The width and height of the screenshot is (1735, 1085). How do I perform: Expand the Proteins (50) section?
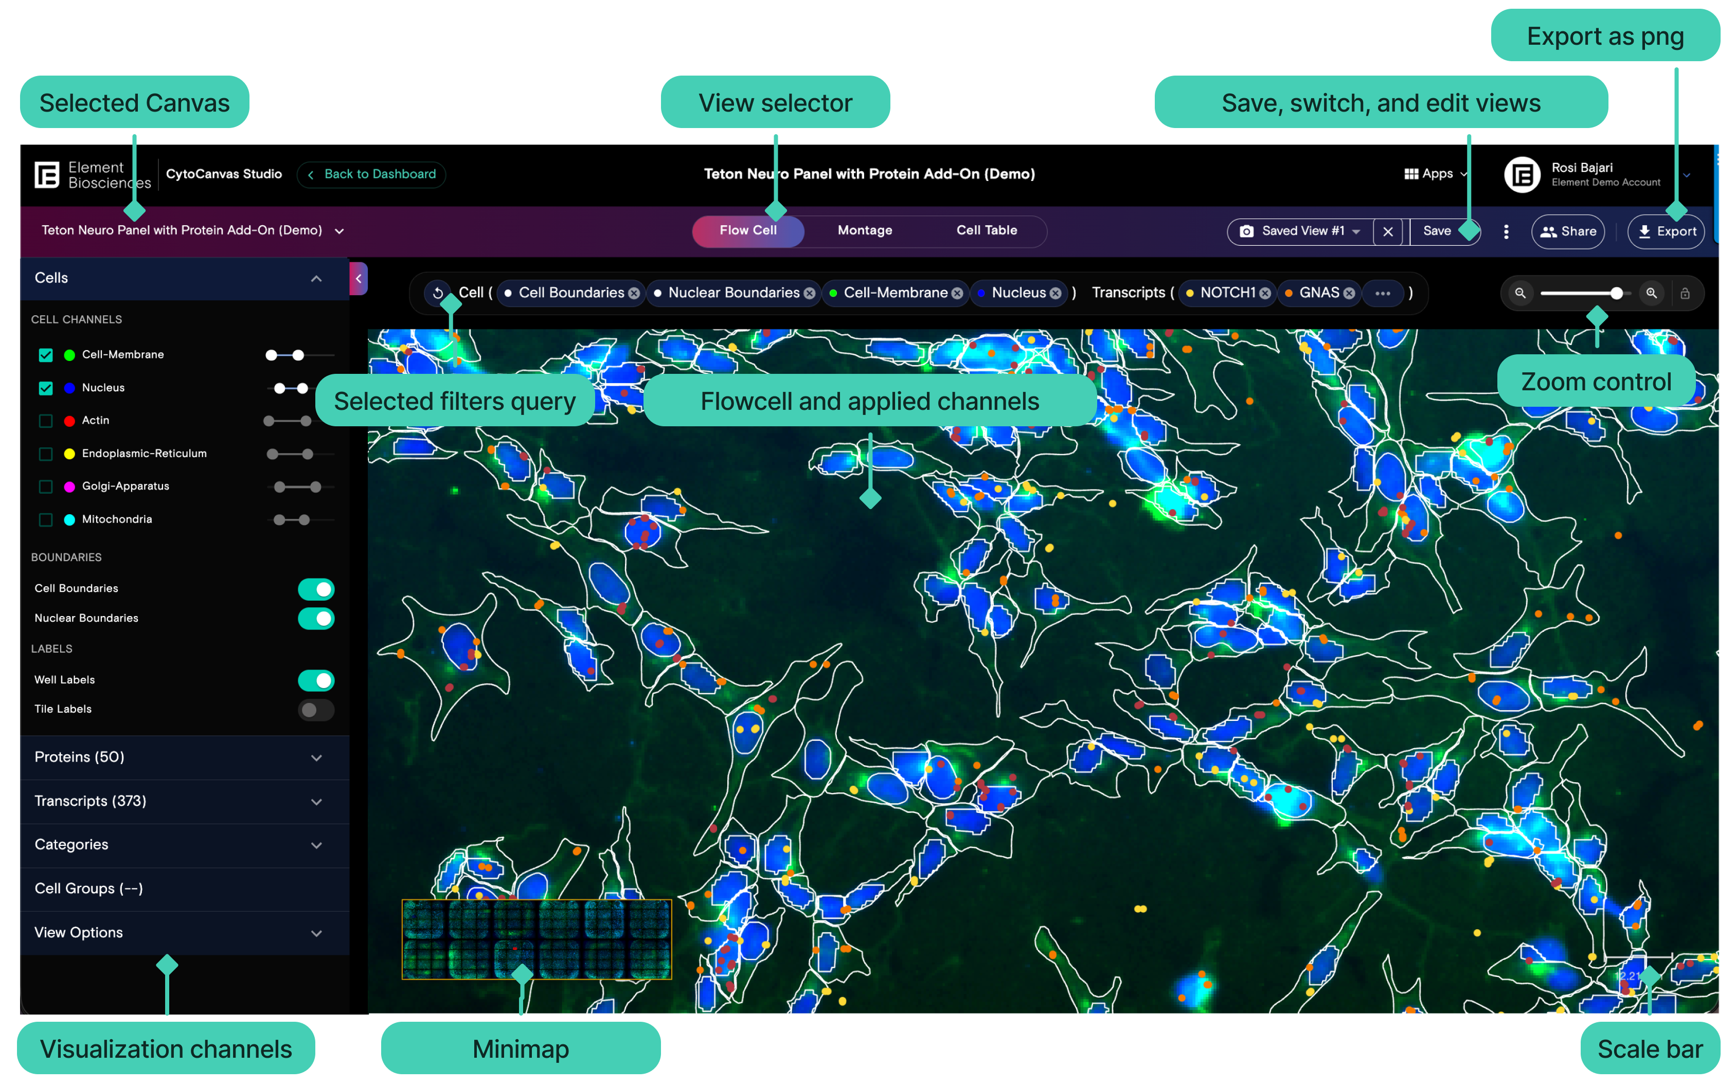point(185,758)
